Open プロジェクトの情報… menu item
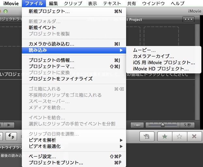203x167 pixels. (x=74, y=60)
